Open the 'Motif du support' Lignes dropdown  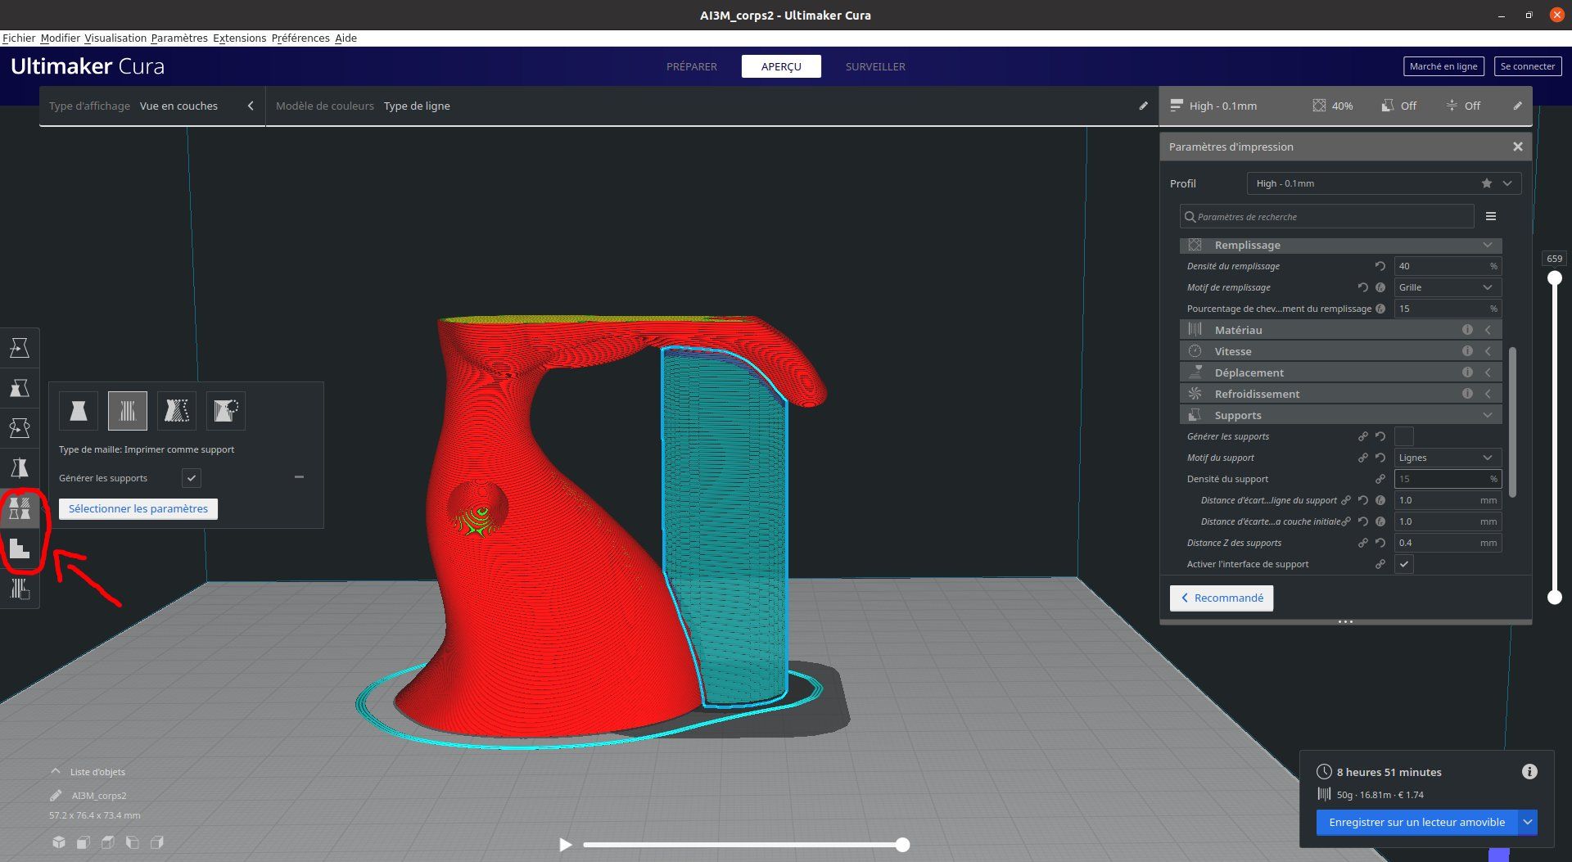pyautogui.click(x=1446, y=458)
